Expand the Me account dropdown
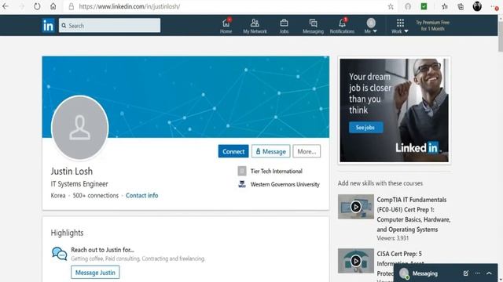The image size is (503, 282). pyautogui.click(x=371, y=26)
